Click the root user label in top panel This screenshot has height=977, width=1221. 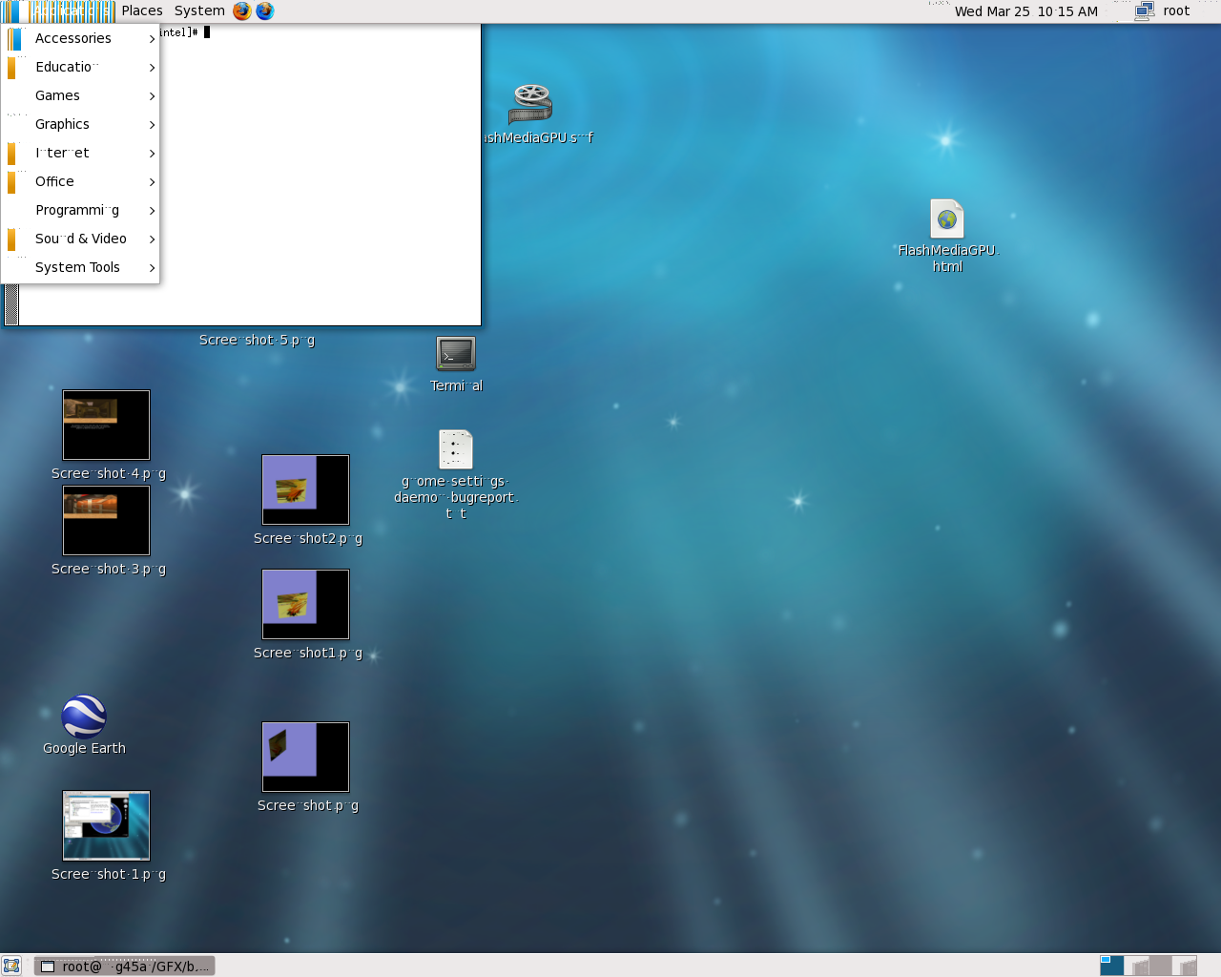click(1176, 11)
